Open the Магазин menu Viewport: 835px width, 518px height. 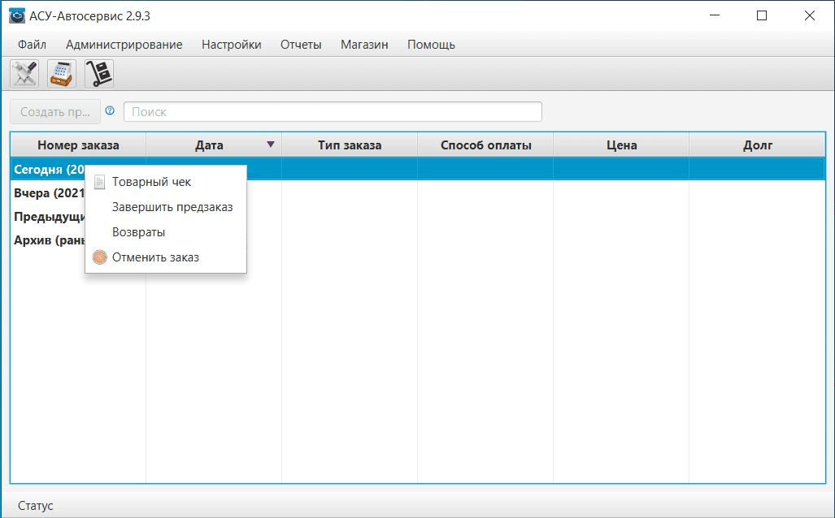[x=364, y=45]
